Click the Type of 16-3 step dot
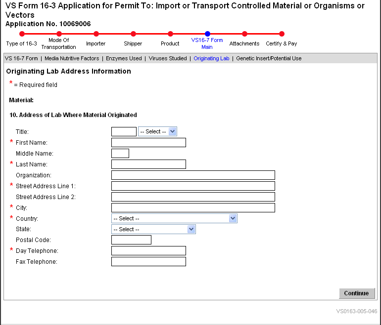The image size is (381, 325). tap(22, 34)
